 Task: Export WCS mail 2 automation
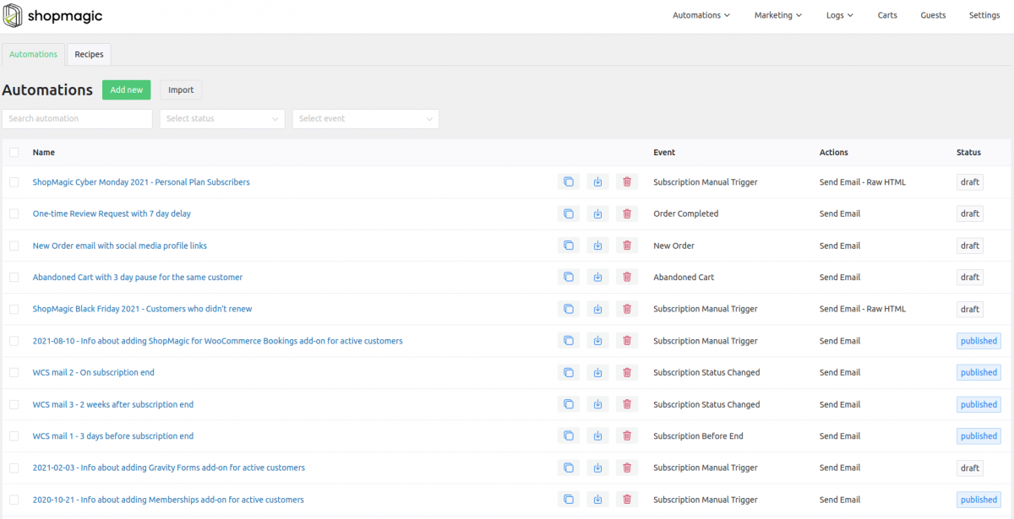pyautogui.click(x=597, y=373)
